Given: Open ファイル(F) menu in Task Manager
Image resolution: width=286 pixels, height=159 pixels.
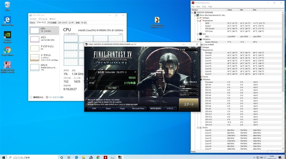Looking at the screenshot, I should pyautogui.click(x=33, y=19).
